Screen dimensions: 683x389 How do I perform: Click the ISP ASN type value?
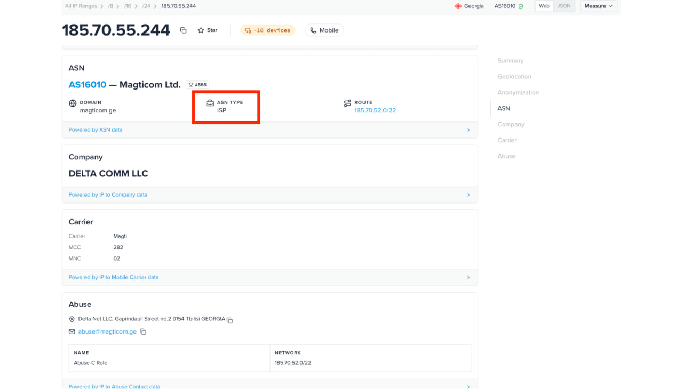point(221,111)
